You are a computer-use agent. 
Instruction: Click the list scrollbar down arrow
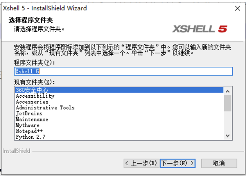[228, 136]
